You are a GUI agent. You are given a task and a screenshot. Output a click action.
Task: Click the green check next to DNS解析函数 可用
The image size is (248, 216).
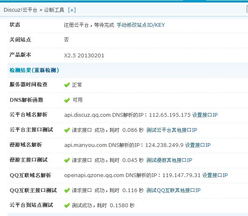(67, 100)
